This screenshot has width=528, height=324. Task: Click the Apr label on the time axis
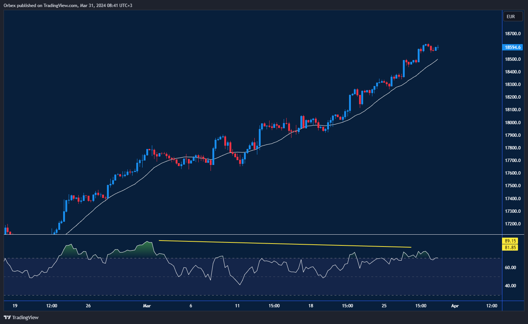coord(454,306)
